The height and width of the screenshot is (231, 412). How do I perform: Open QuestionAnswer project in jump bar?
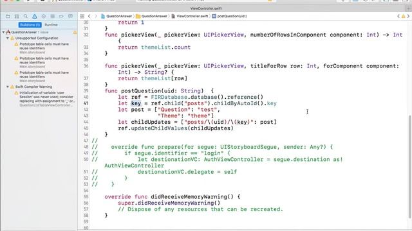[117, 16]
